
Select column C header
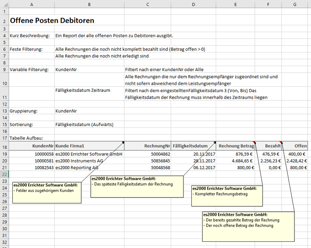(x=148, y=5)
